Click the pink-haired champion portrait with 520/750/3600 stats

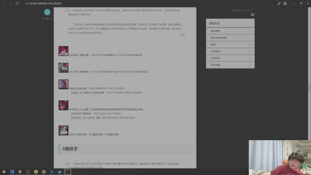[63, 51]
